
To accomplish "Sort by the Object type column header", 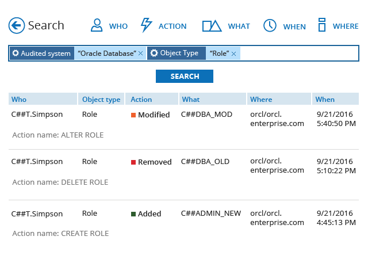I will (x=101, y=99).
